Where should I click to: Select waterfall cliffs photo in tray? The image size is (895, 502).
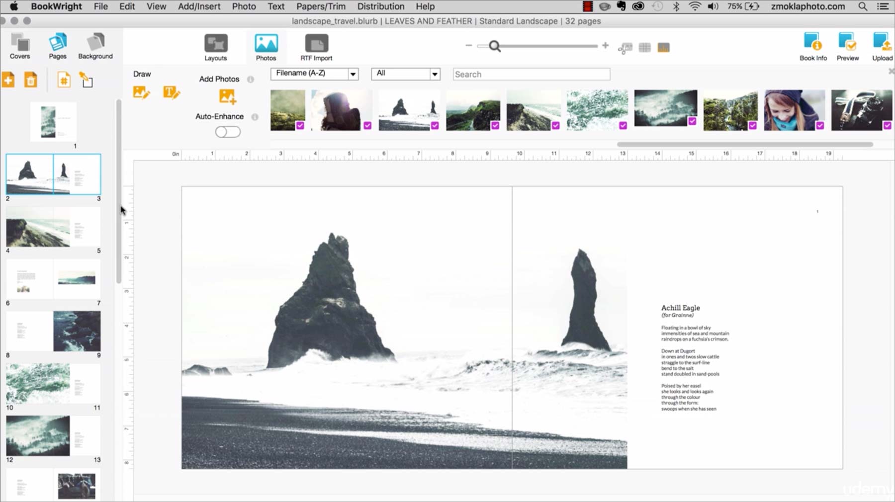730,110
